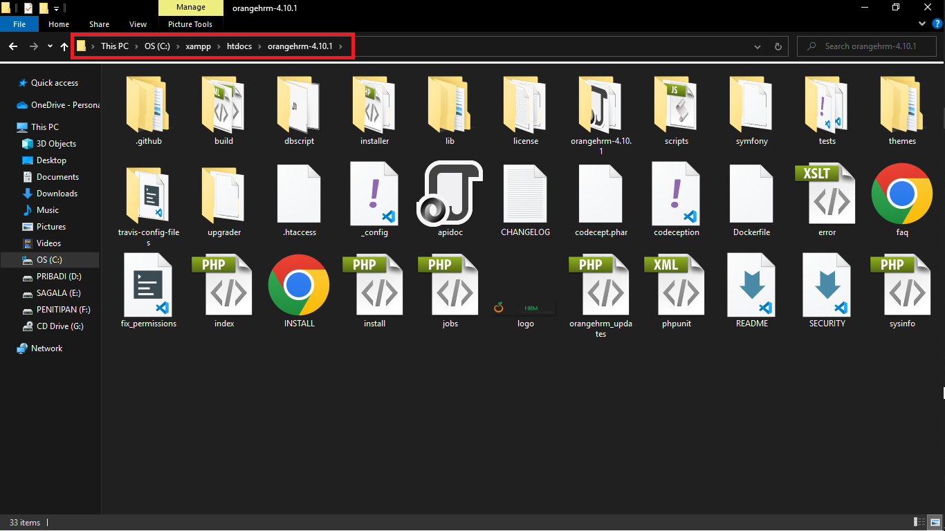This screenshot has width=945, height=531.
Task: Open the license folder
Action: tap(526, 111)
